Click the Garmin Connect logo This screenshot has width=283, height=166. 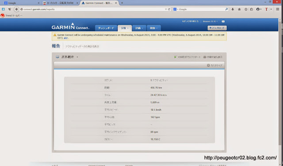pyautogui.click(x=70, y=27)
